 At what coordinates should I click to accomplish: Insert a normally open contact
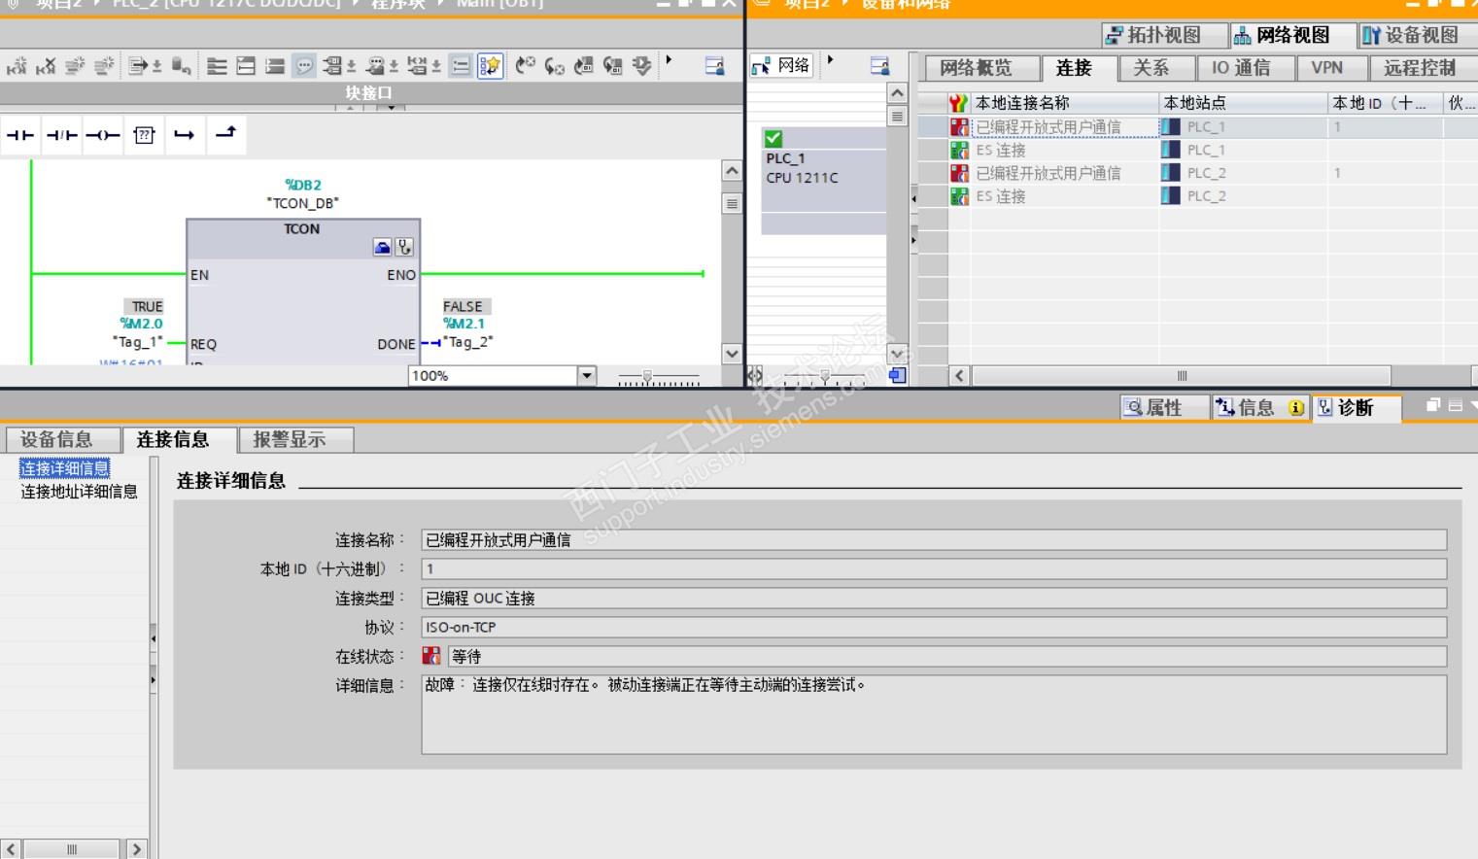20,135
